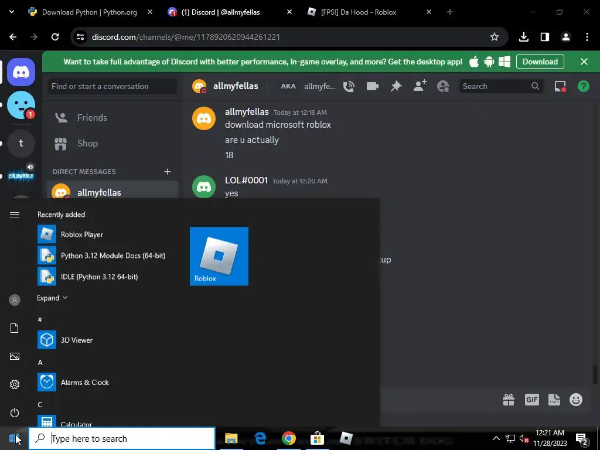Start a voice call with allmyfellas
Image resolution: width=600 pixels, height=450 pixels.
(349, 87)
